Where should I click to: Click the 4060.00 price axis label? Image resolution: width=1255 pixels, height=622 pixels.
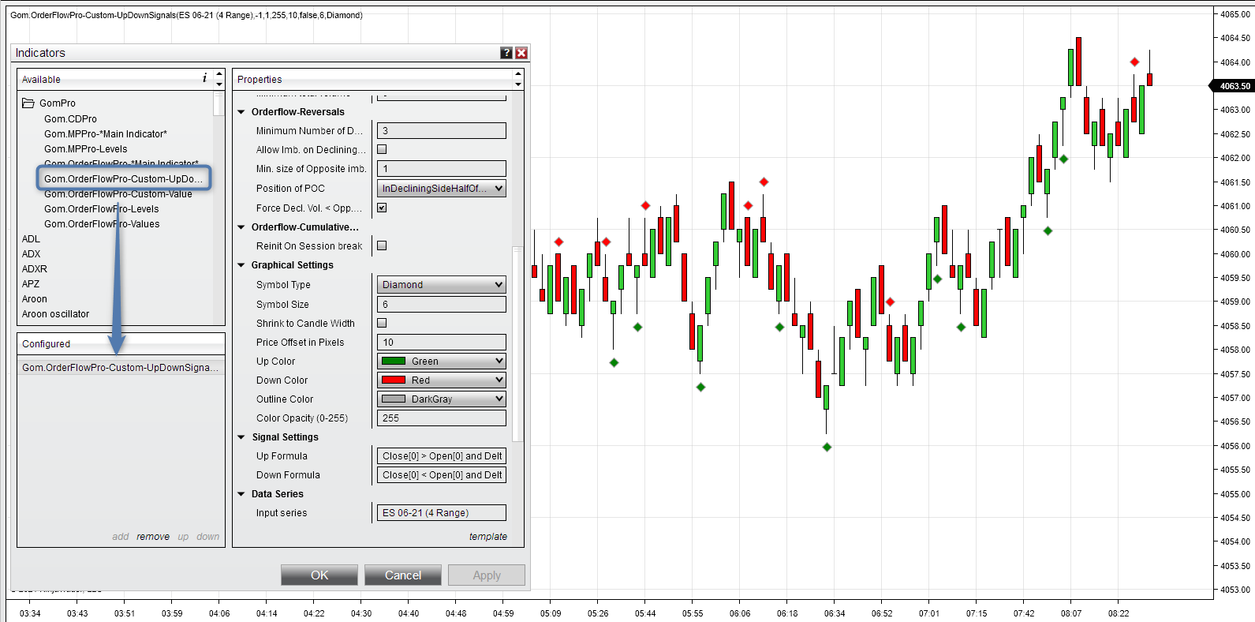click(1235, 254)
